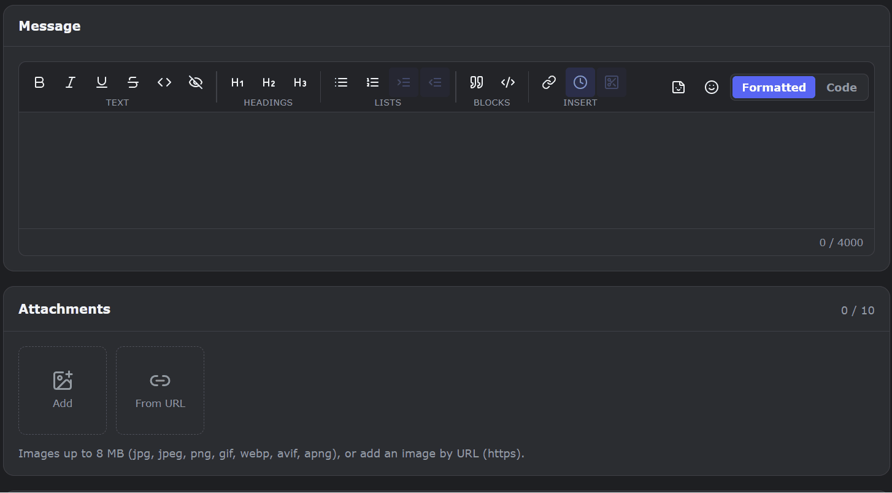
Task: Click the Message section heading
Action: click(50, 26)
